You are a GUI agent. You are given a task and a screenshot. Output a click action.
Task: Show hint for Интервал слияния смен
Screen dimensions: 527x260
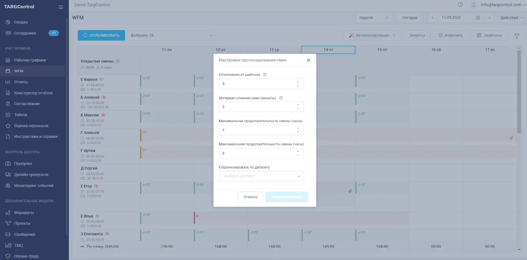[281, 98]
